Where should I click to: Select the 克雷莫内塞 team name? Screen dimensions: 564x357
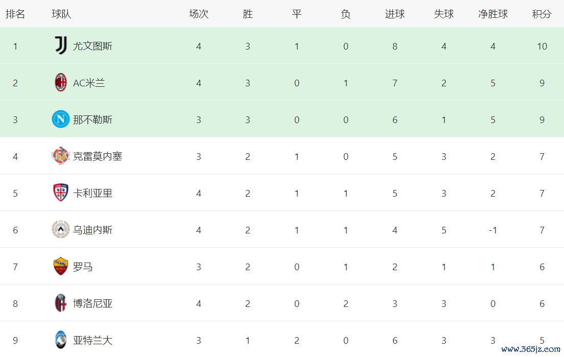pos(98,156)
